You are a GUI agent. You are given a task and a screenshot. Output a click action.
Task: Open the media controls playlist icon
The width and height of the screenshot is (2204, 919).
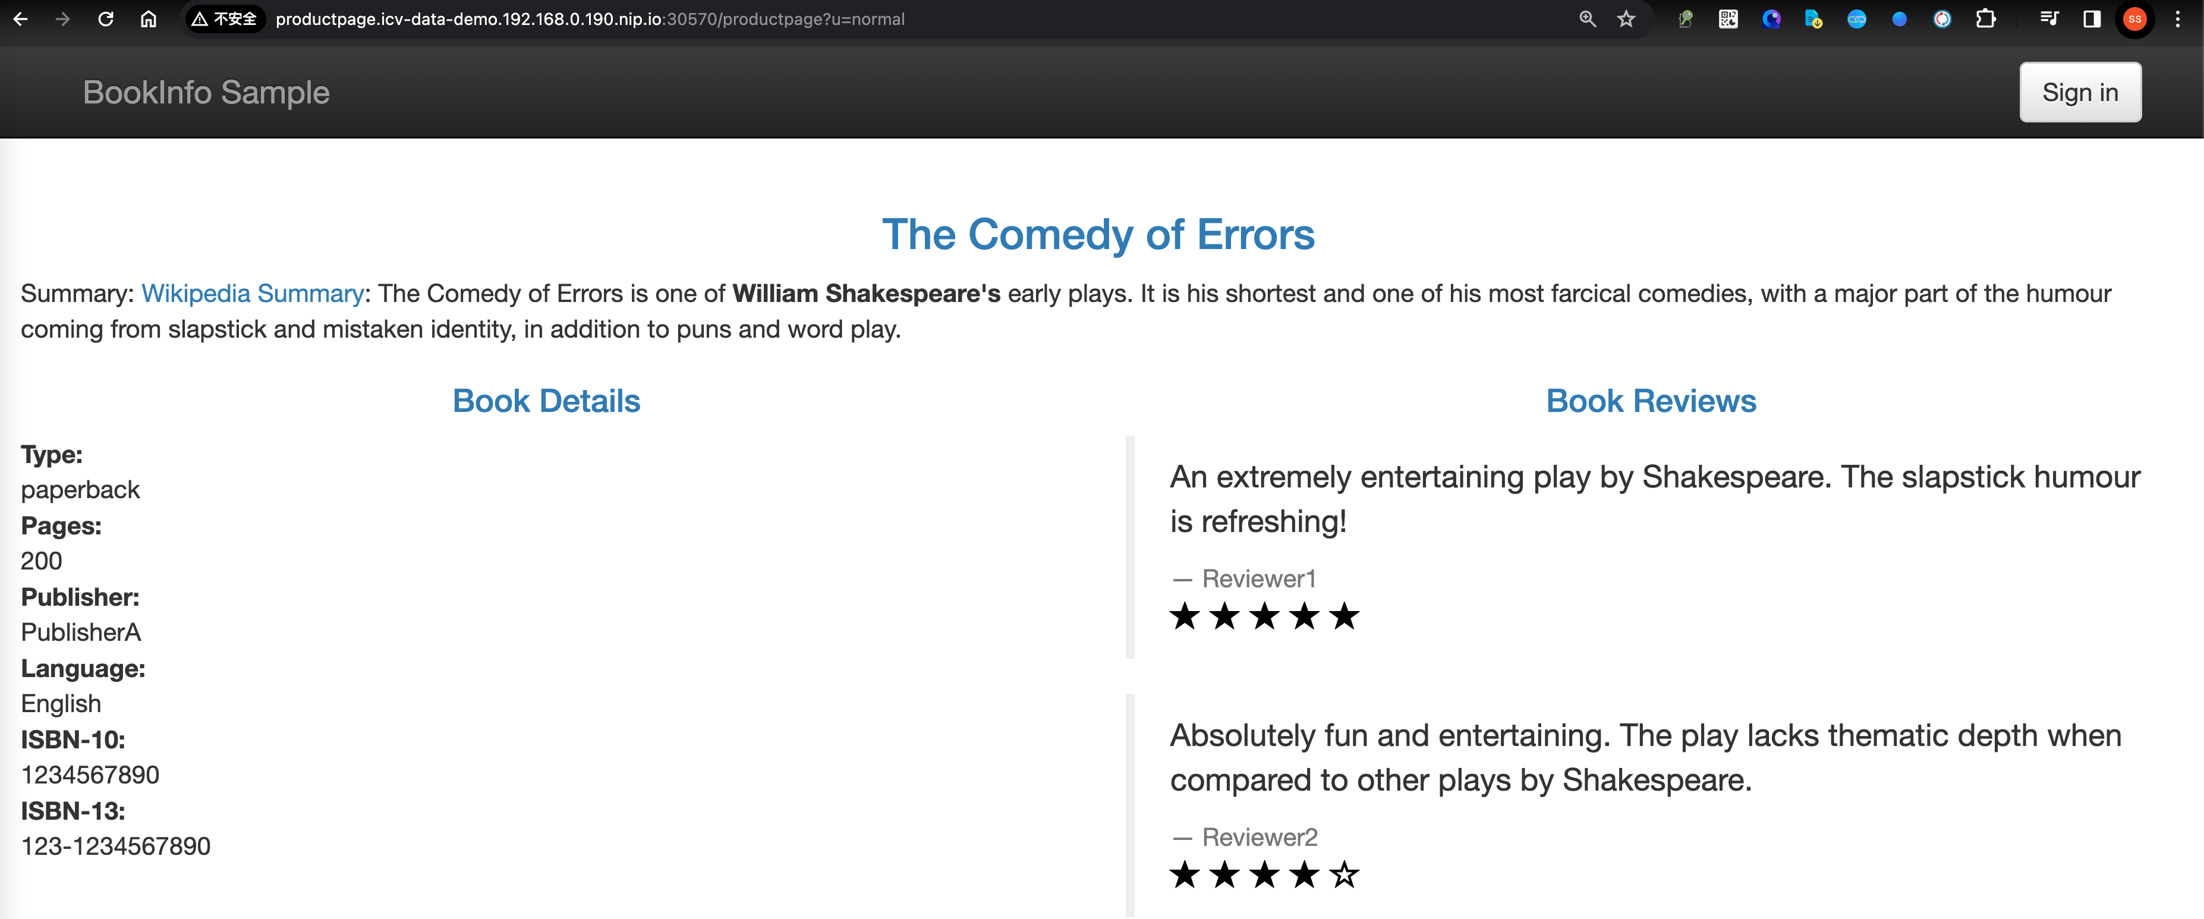tap(2049, 19)
